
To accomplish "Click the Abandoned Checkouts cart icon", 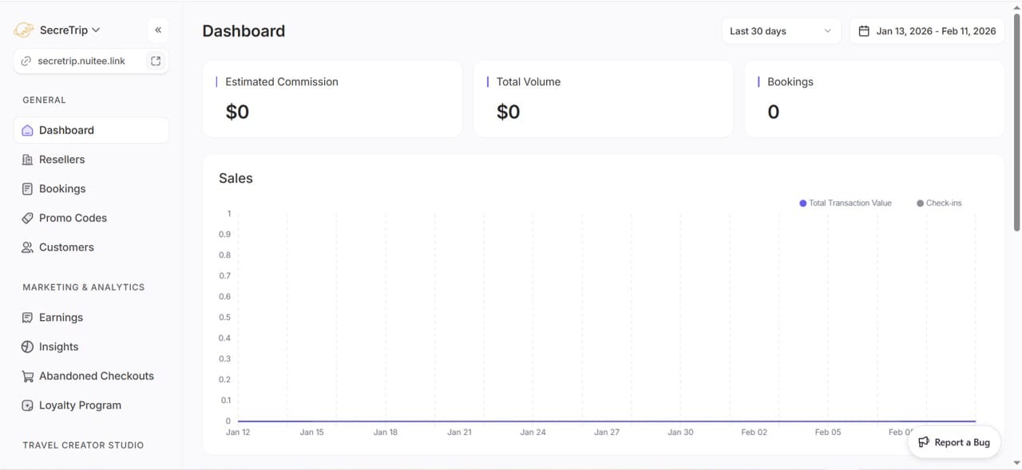I will [x=27, y=376].
